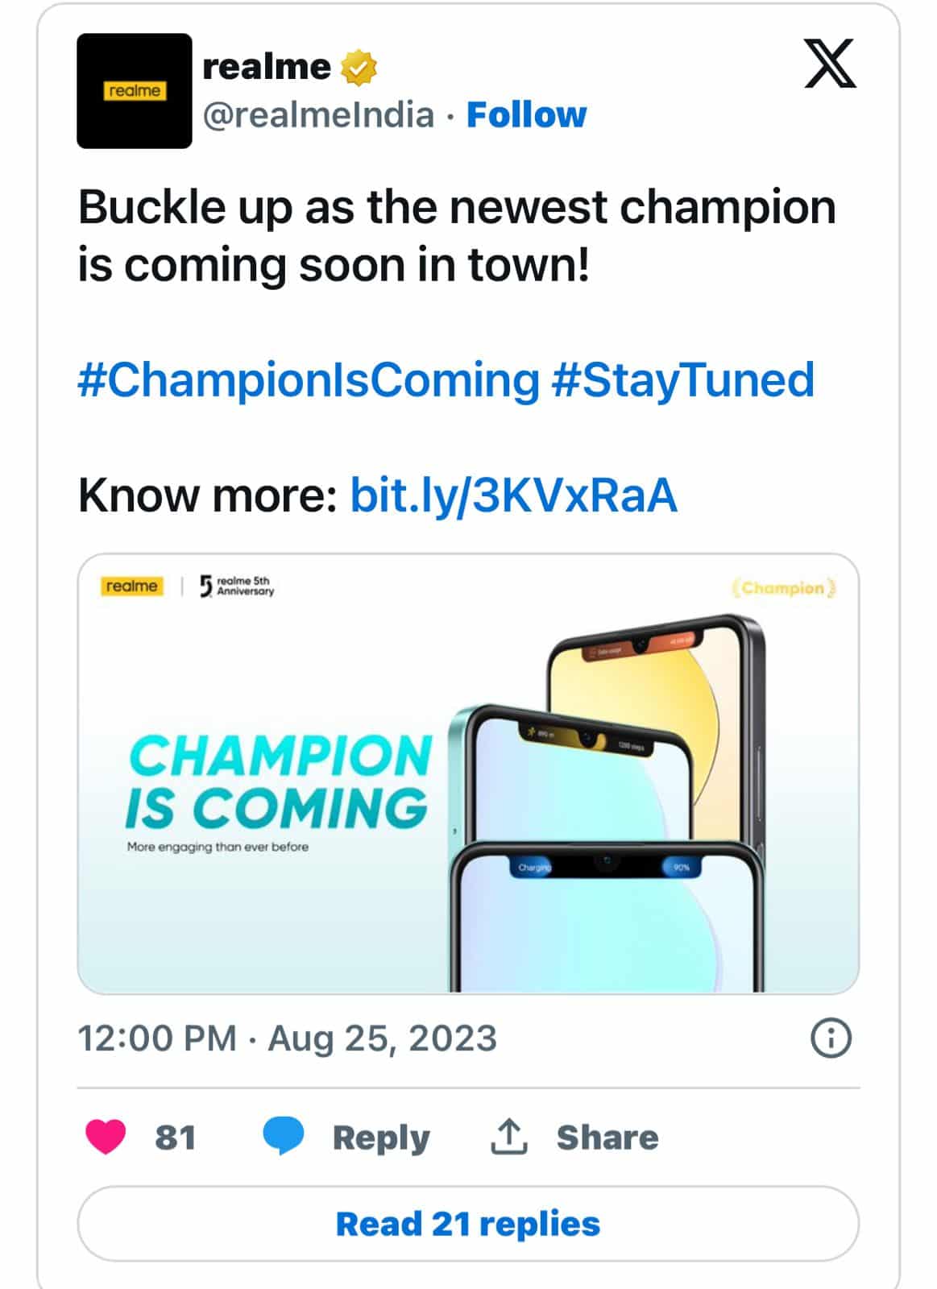This screenshot has width=937, height=1289.
Task: Click the blue reply bubble icon
Action: [x=284, y=1137]
